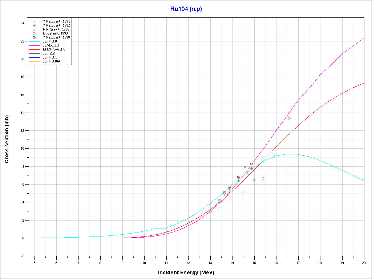Select the orange JEFF 3.0/A legend line swatch
Viewport: 372px width, 279px height.
click(34, 61)
